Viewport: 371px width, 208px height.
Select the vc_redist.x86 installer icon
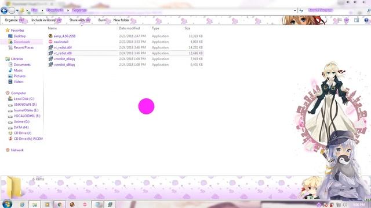(50, 53)
